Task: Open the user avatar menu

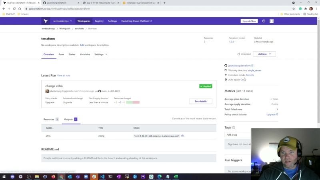Action: tap(272, 21)
